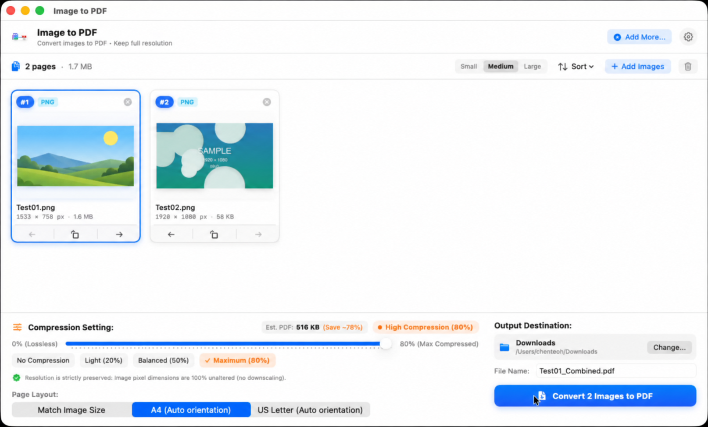The width and height of the screenshot is (708, 427).
Task: Click the compression settings sliders icon
Action: [x=17, y=327]
